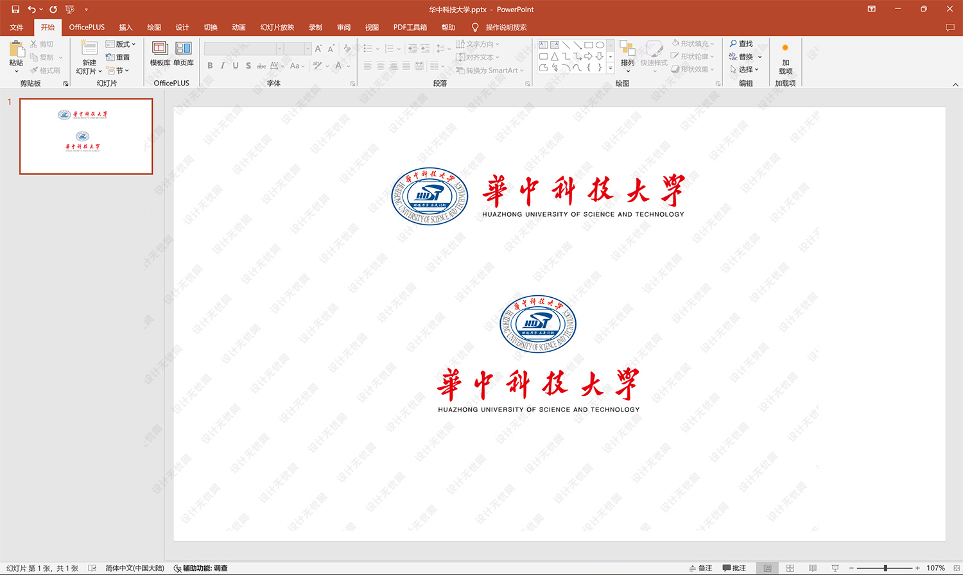The height and width of the screenshot is (575, 963).
Task: Click Accessibility (辅助功能: 调查) status
Action: (x=201, y=568)
